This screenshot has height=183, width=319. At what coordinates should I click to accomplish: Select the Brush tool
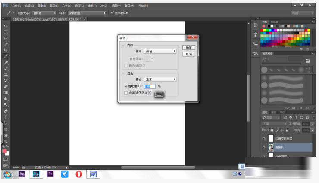[x=6, y=68]
